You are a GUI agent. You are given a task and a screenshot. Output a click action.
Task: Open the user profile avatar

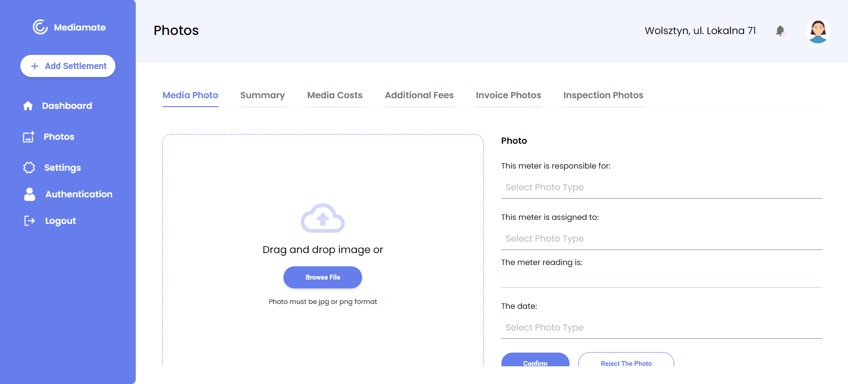coord(818,31)
